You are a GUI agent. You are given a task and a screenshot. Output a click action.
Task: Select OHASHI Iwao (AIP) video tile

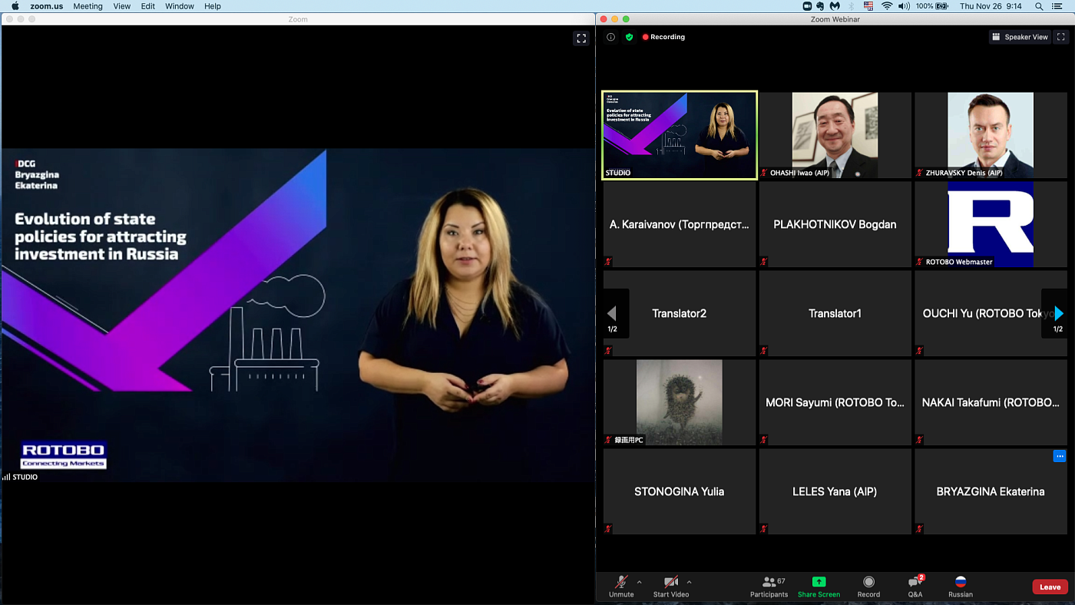pyautogui.click(x=835, y=135)
